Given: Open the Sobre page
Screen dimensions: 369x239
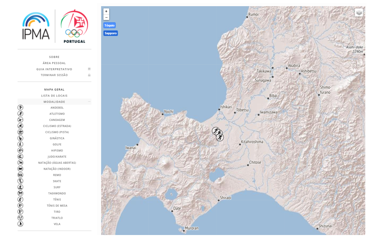Looking at the screenshot, I should pos(54,57).
